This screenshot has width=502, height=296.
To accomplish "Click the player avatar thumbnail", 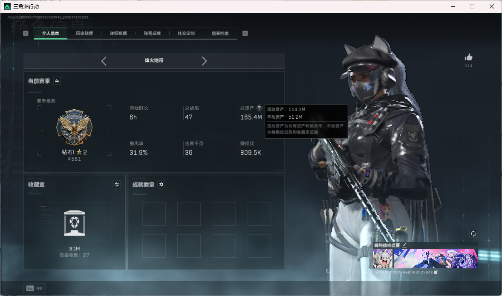I will [383, 259].
